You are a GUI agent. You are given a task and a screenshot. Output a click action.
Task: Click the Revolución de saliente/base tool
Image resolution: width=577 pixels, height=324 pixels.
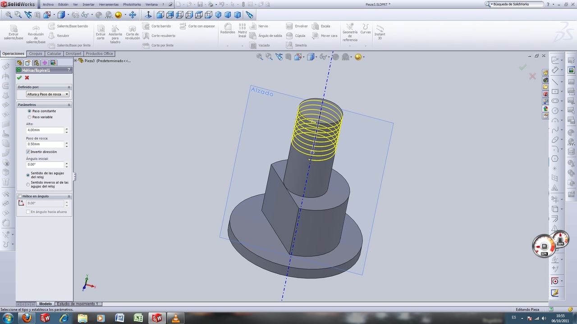(x=36, y=34)
